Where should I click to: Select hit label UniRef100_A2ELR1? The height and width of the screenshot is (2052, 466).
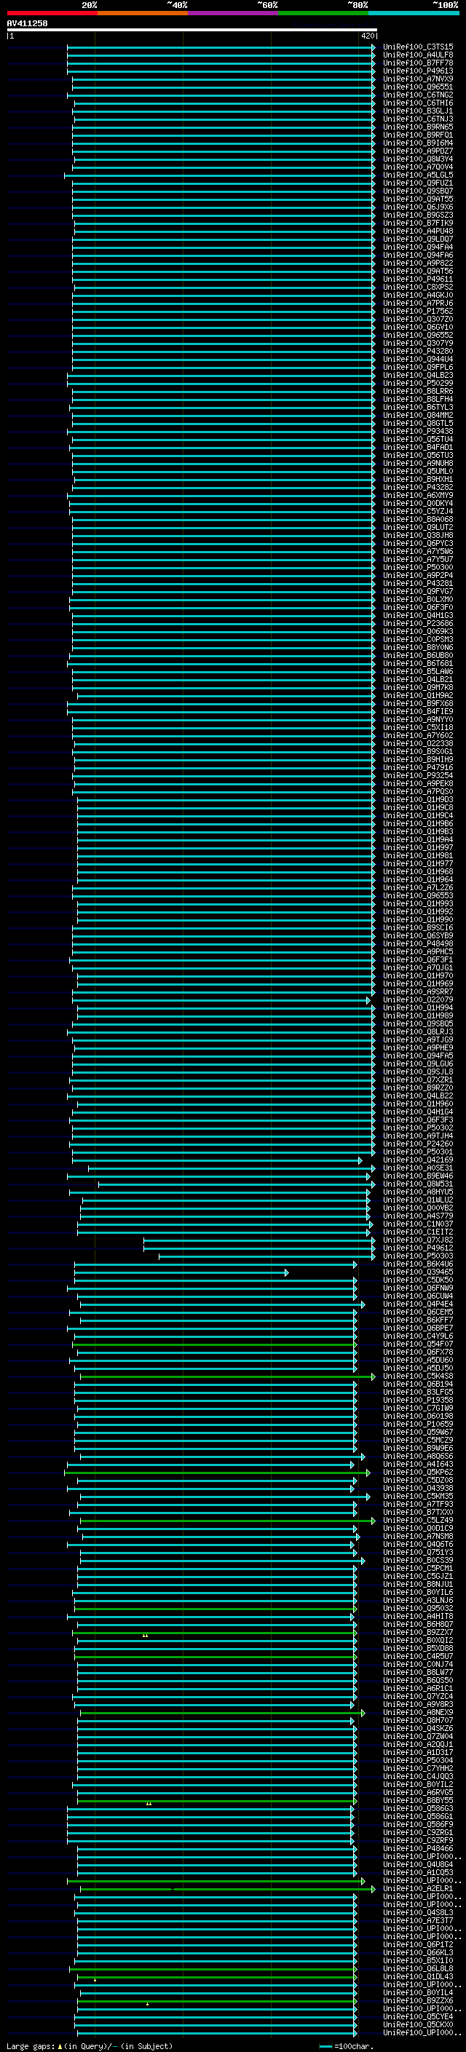point(418,1888)
